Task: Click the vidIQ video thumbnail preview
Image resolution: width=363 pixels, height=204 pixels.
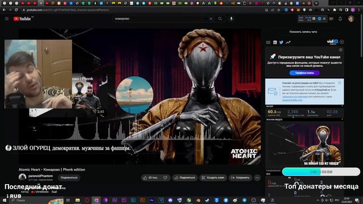Action: [305, 143]
